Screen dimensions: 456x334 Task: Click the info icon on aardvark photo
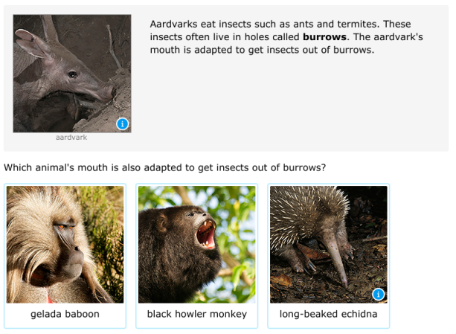[x=123, y=123]
